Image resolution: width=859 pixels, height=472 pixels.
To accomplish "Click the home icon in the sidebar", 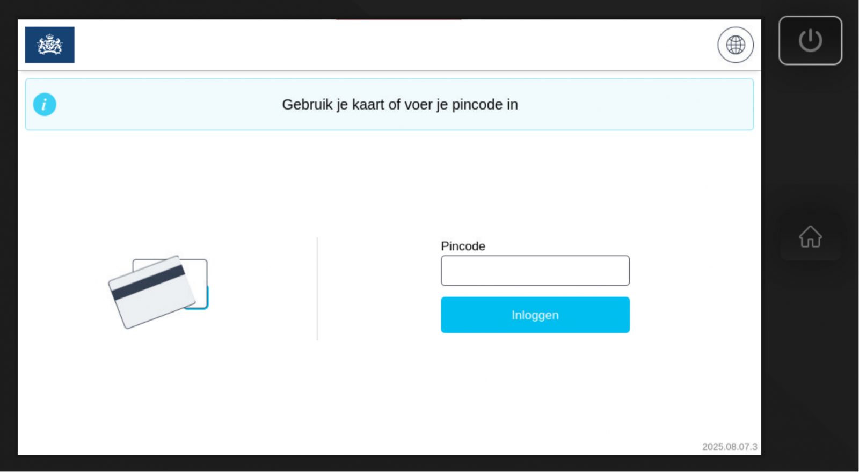I will (810, 236).
